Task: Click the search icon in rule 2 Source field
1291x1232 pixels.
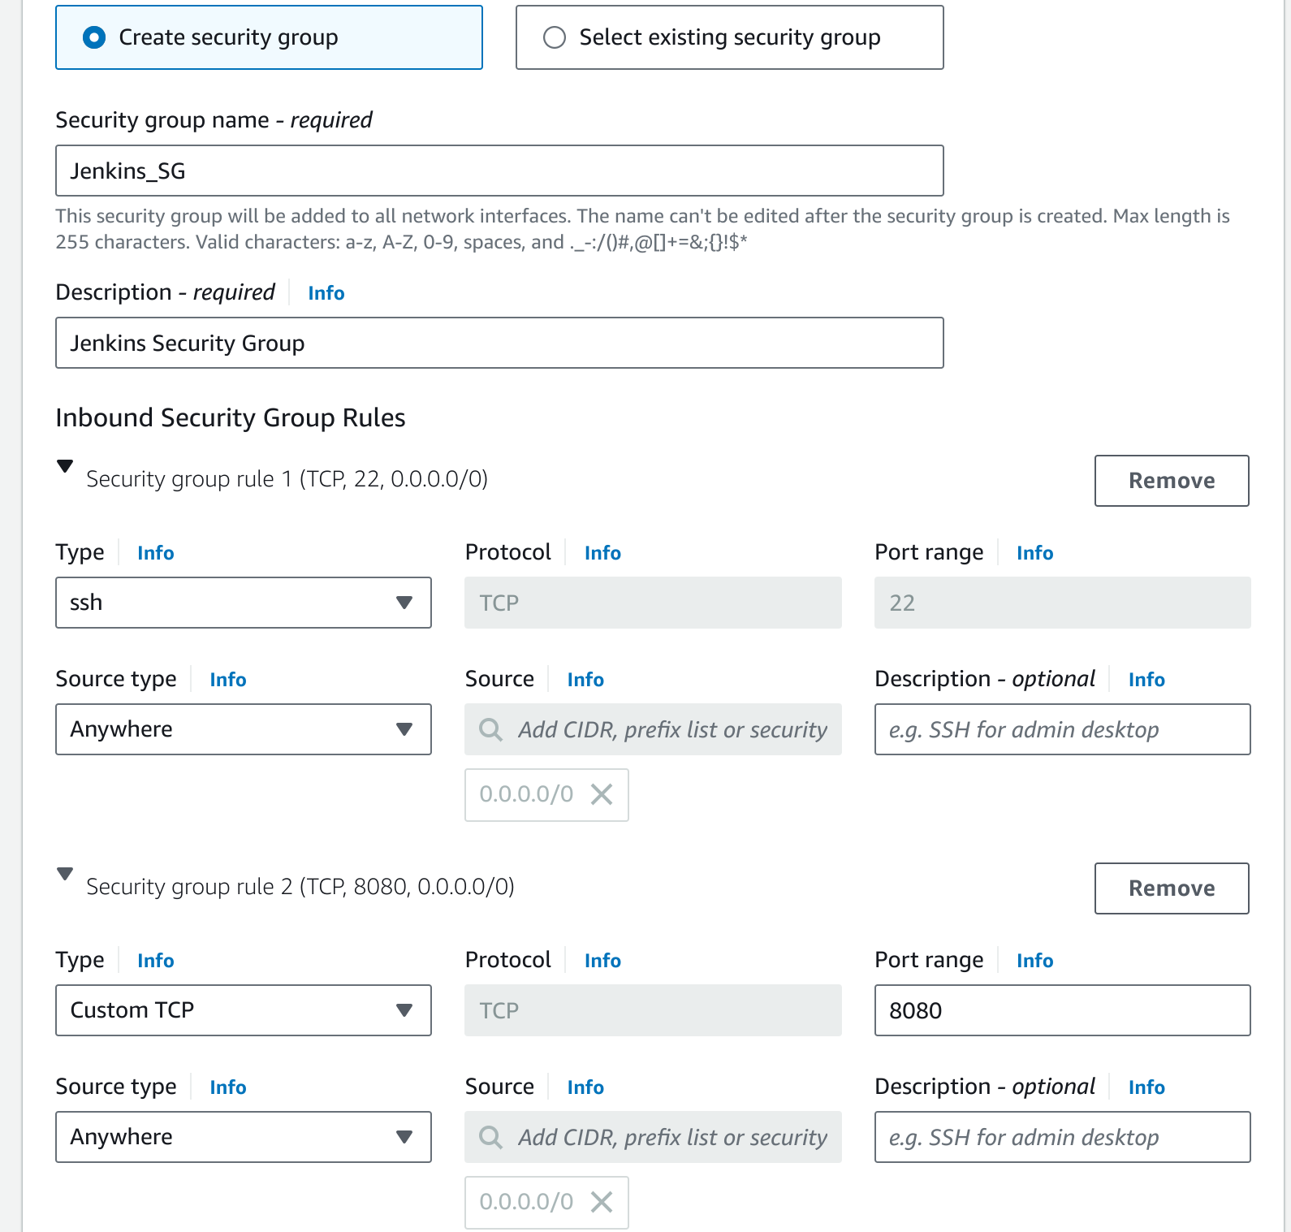Action: pyautogui.click(x=490, y=1137)
